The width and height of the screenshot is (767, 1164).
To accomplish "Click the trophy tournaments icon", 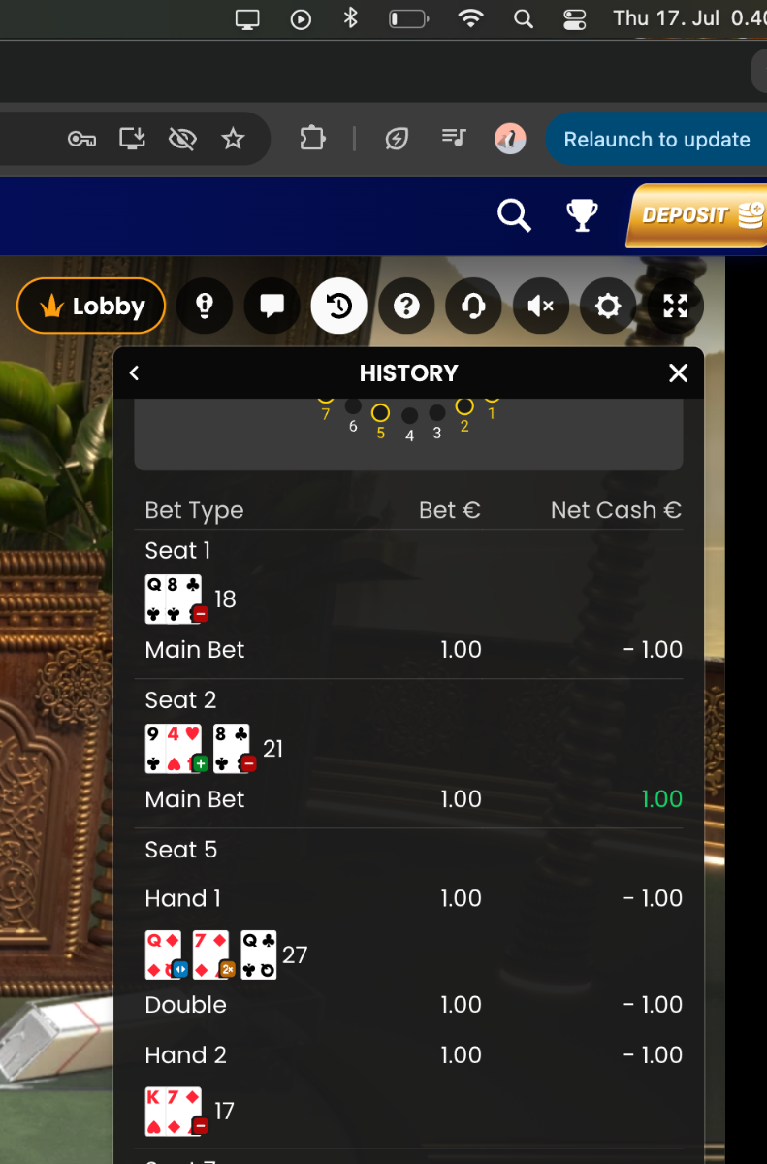I will [x=582, y=215].
